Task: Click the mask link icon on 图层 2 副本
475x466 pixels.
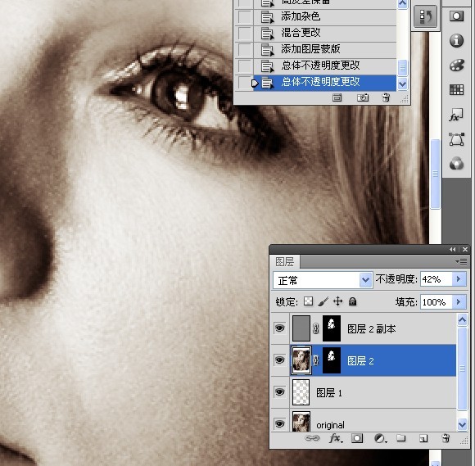Action: click(x=315, y=328)
